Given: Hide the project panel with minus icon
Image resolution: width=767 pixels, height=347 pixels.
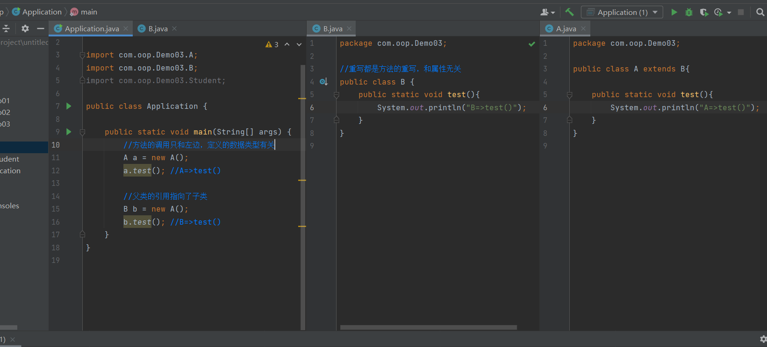Looking at the screenshot, I should click(x=41, y=28).
